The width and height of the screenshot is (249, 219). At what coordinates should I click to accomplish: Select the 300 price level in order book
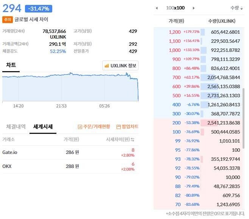click(176, 113)
